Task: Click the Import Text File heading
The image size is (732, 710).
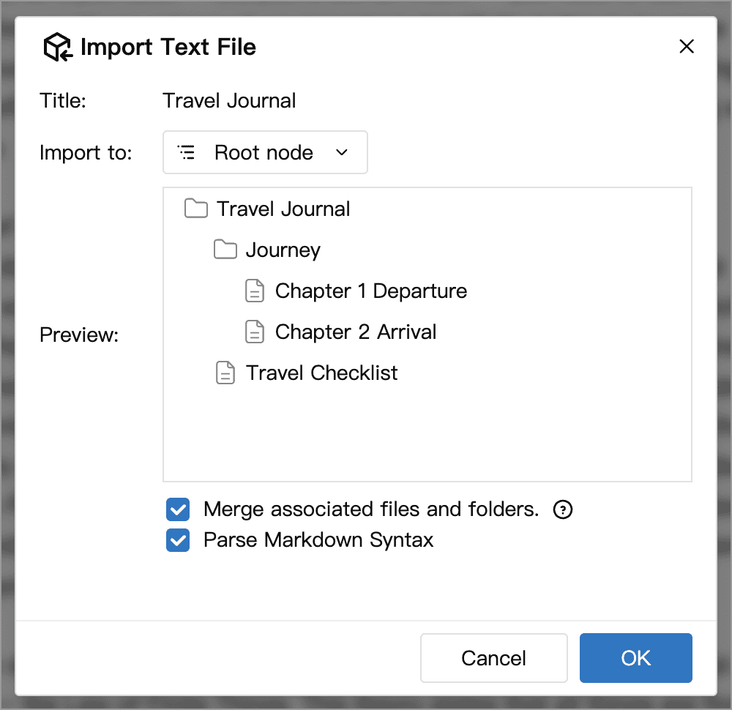Action: (168, 47)
